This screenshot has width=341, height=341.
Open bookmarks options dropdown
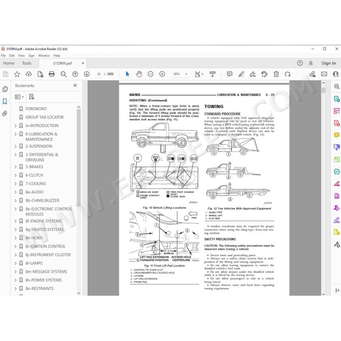coord(19,97)
